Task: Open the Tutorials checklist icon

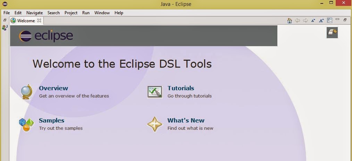Action: [x=155, y=92]
